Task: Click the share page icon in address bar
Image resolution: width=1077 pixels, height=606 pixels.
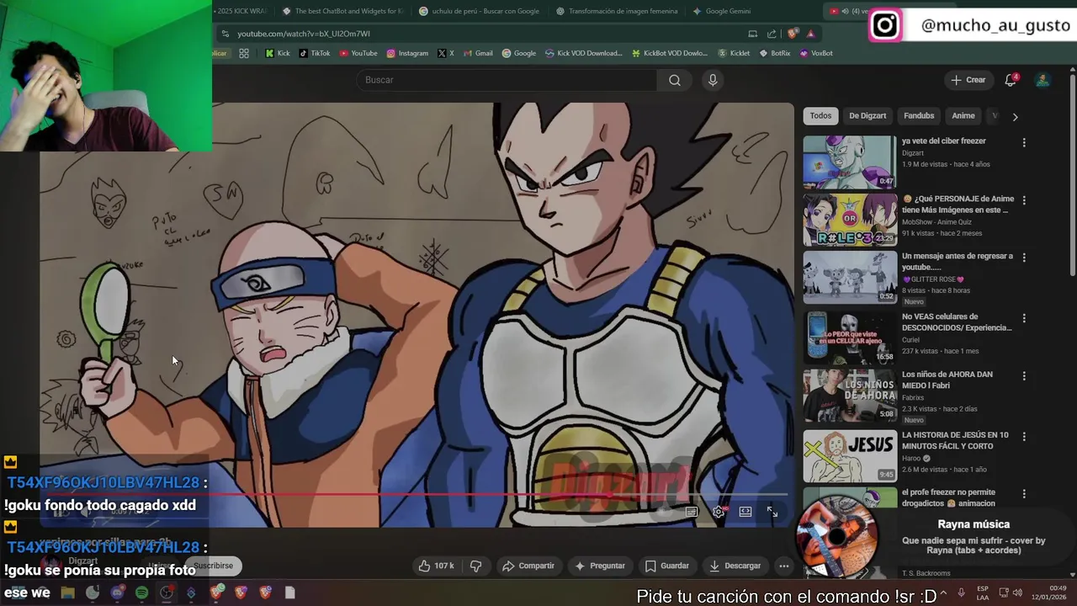Action: click(x=772, y=34)
